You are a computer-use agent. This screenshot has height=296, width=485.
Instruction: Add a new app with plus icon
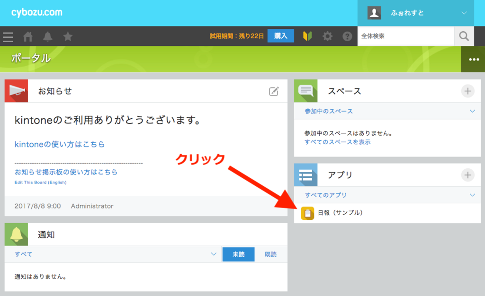pyautogui.click(x=467, y=175)
